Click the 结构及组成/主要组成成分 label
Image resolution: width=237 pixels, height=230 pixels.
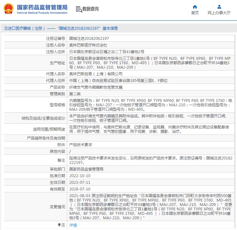coord(43,118)
